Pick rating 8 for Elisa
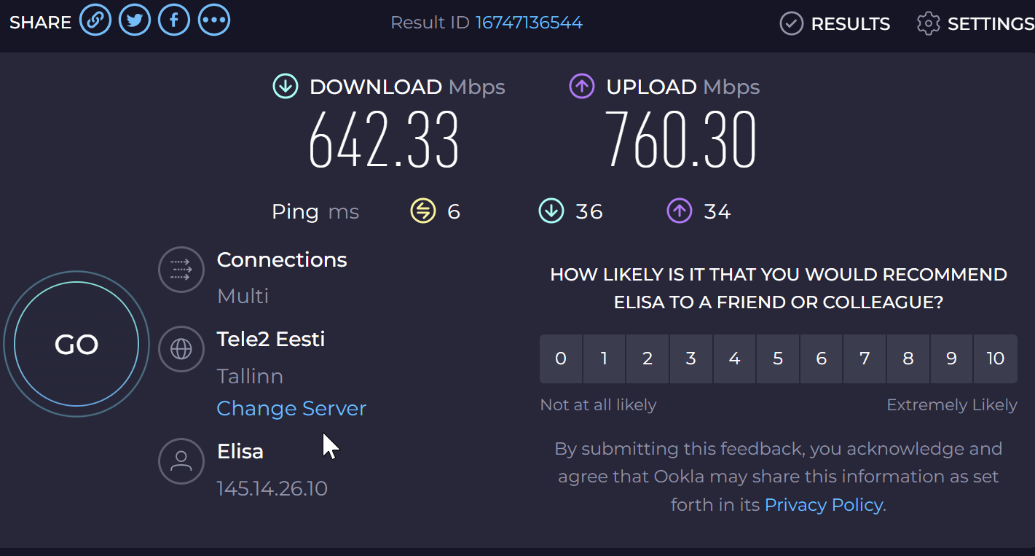Viewport: 1035px width, 556px height. [908, 359]
